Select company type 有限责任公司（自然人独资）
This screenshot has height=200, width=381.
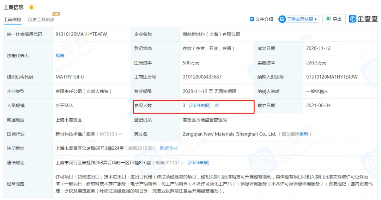click(84, 92)
